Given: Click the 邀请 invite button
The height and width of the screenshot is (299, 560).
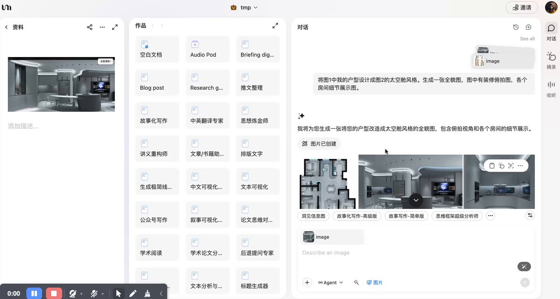Looking at the screenshot, I should coord(521,7).
